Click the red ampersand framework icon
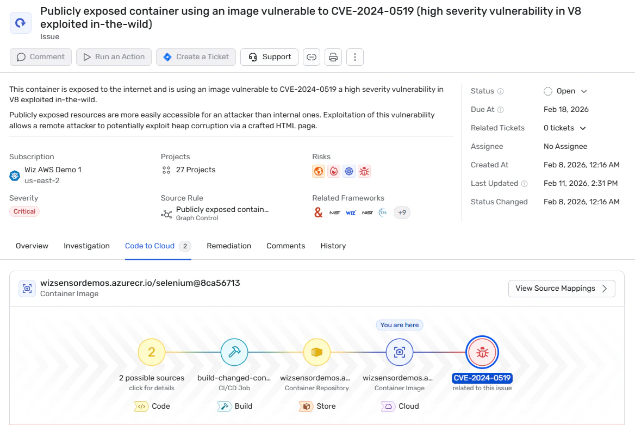 (318, 212)
